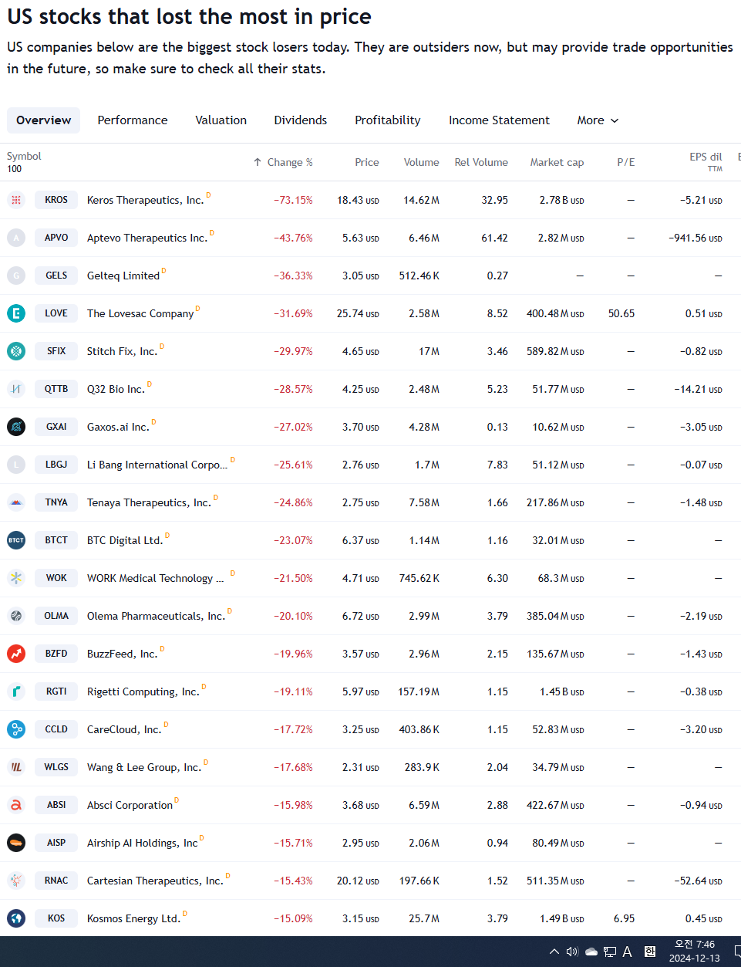This screenshot has height=967, width=741.
Task: Open the Li Bang International company link
Action: point(157,465)
